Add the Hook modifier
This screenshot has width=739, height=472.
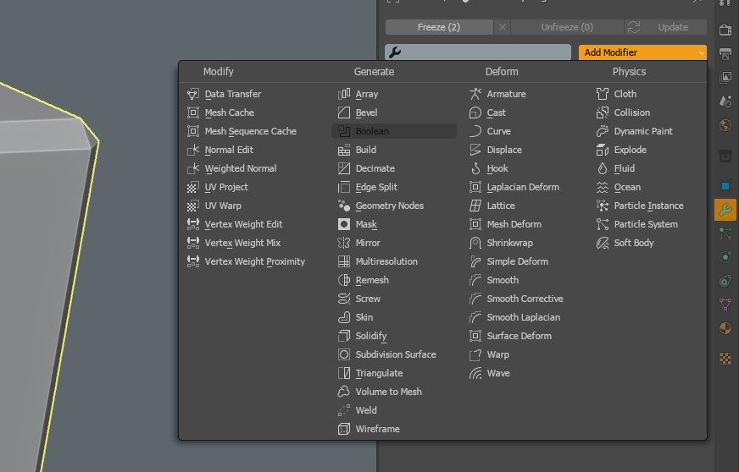click(497, 168)
